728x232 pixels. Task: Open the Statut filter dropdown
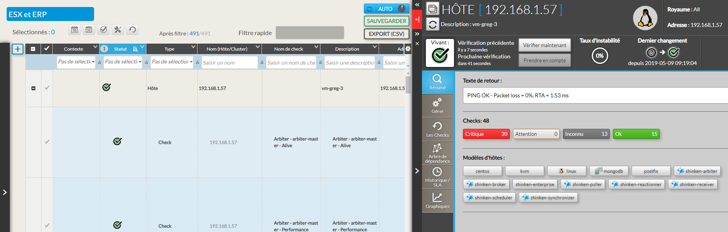click(x=123, y=62)
